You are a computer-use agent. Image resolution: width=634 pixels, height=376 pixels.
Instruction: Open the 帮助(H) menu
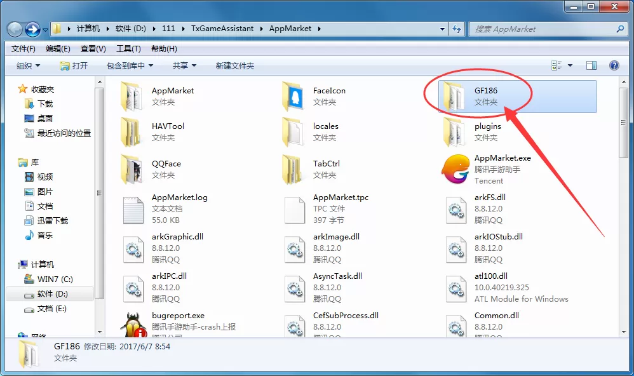point(164,48)
